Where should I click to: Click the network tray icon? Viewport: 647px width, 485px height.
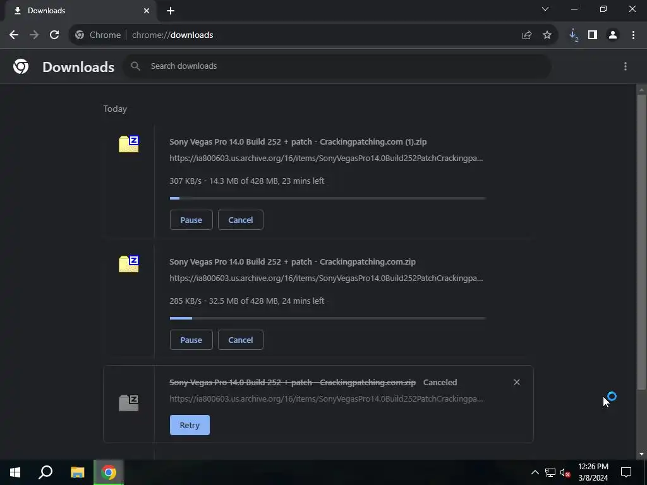point(550,472)
